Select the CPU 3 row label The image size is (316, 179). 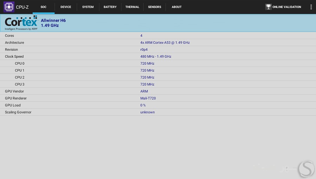click(20, 84)
